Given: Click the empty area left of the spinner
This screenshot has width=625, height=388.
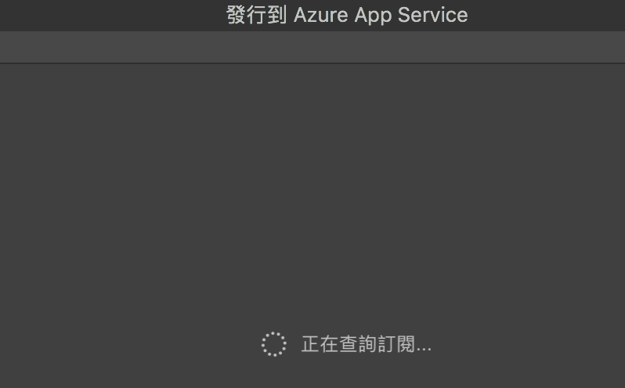Looking at the screenshot, I should (157, 344).
